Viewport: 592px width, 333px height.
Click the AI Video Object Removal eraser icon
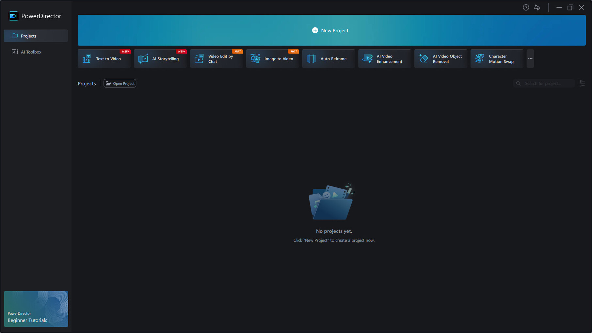pyautogui.click(x=424, y=59)
